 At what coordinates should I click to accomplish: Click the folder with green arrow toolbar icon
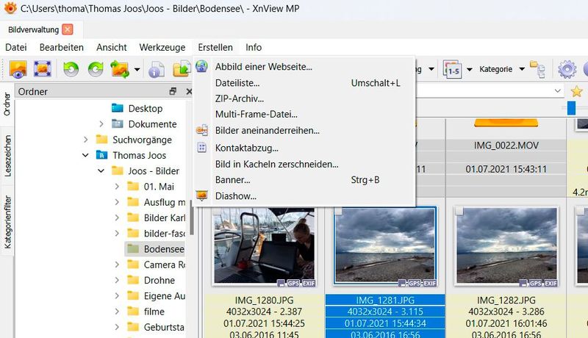click(182, 69)
